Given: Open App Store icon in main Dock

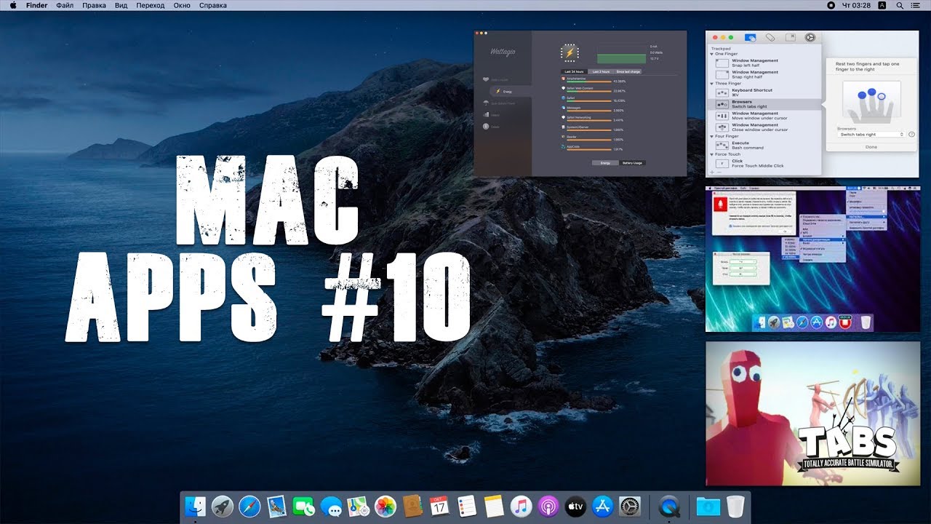Looking at the screenshot, I should tap(602, 507).
